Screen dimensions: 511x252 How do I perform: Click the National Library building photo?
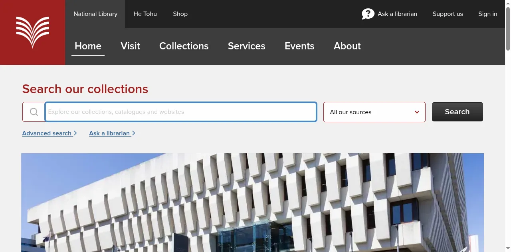(252, 203)
